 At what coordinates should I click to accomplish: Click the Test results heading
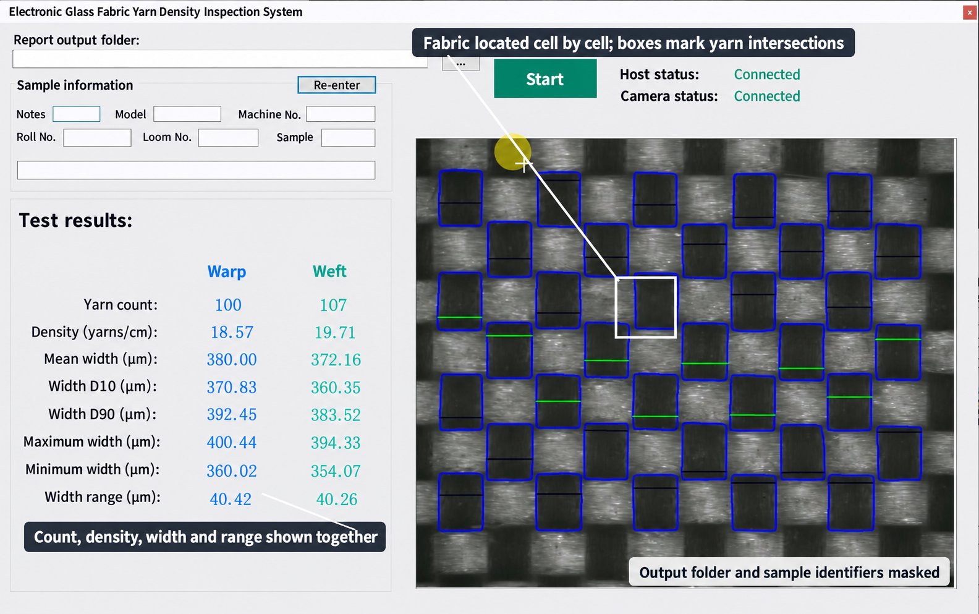75,221
